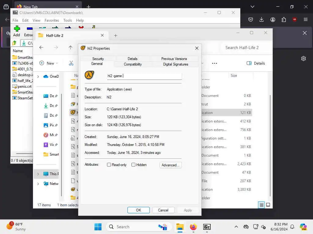The height and width of the screenshot is (234, 313).
Task: Click the 7-Zip up-folder icon beside path
Action: coord(14,43)
